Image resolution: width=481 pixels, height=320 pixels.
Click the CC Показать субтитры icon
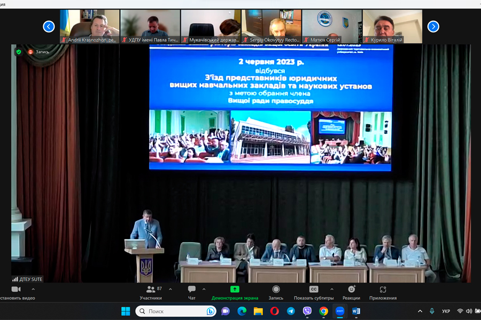[314, 289]
